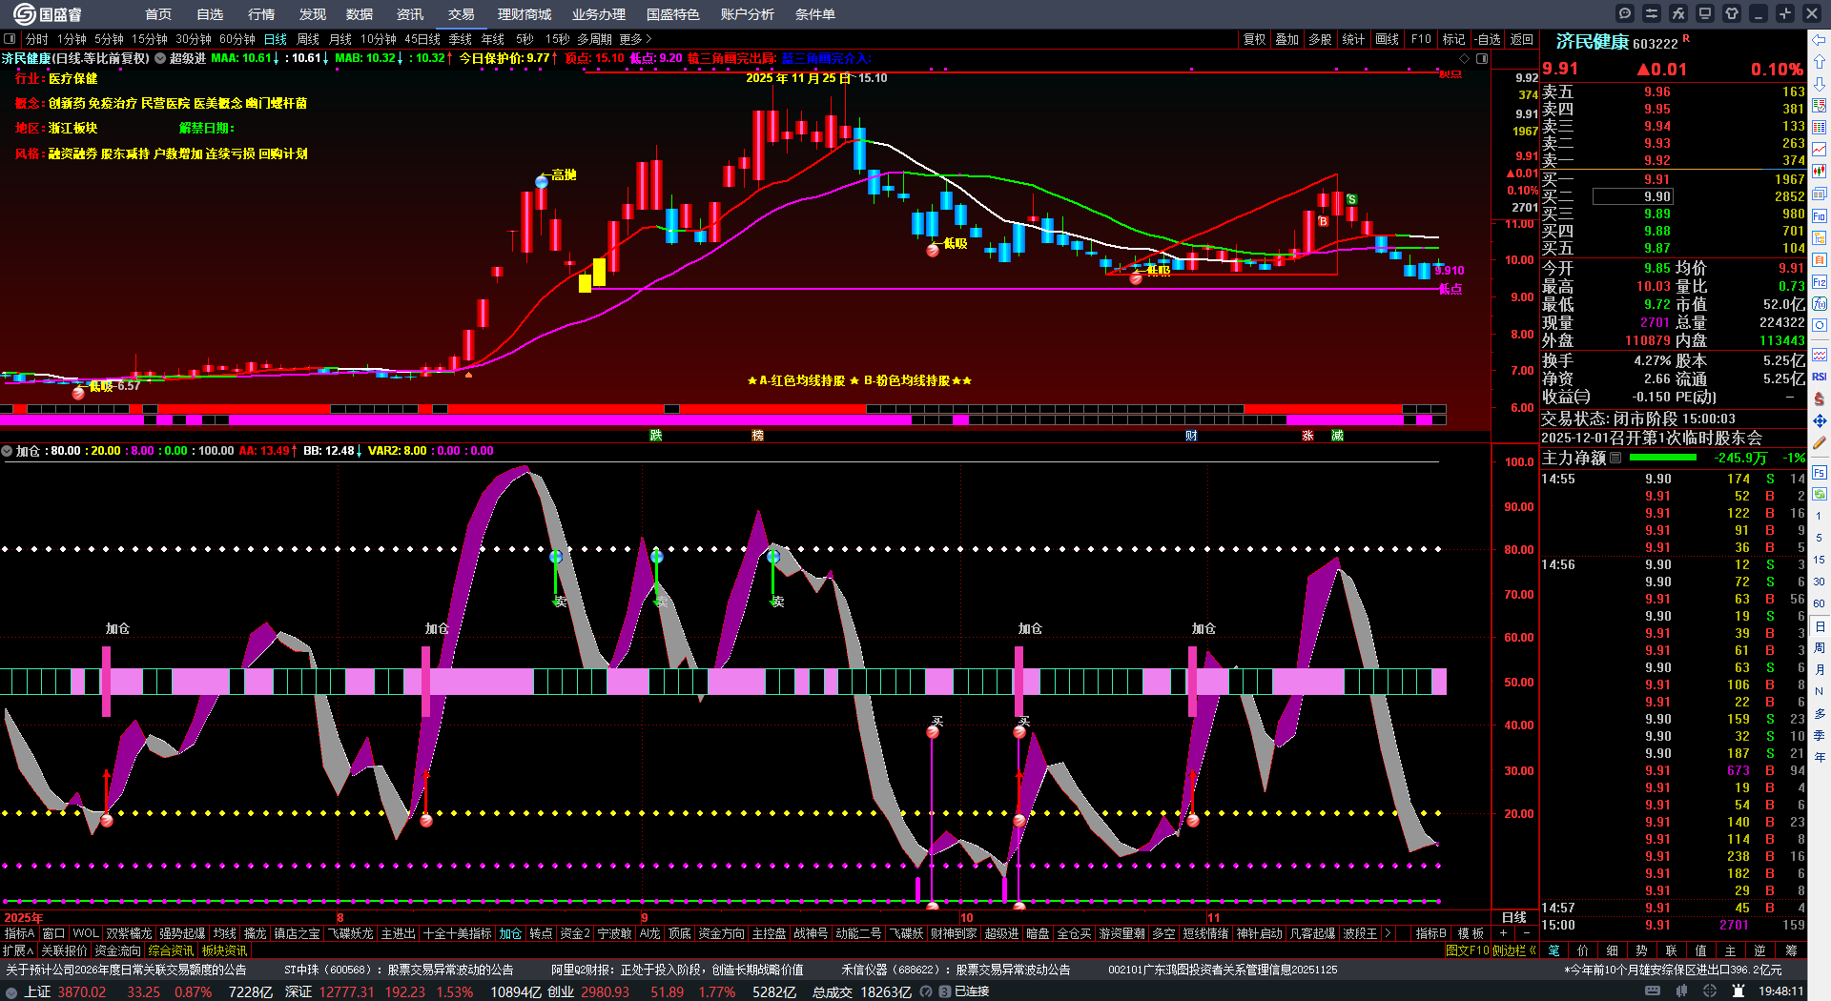The image size is (1831, 1001).
Task: Click the red S icon in sidebar
Action: tap(1820, 398)
